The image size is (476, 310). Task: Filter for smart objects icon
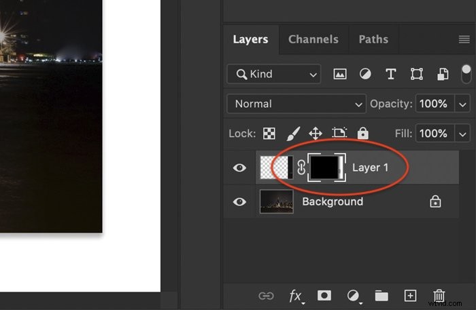click(x=443, y=74)
